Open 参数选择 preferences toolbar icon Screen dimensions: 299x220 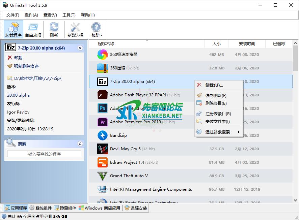(75, 29)
